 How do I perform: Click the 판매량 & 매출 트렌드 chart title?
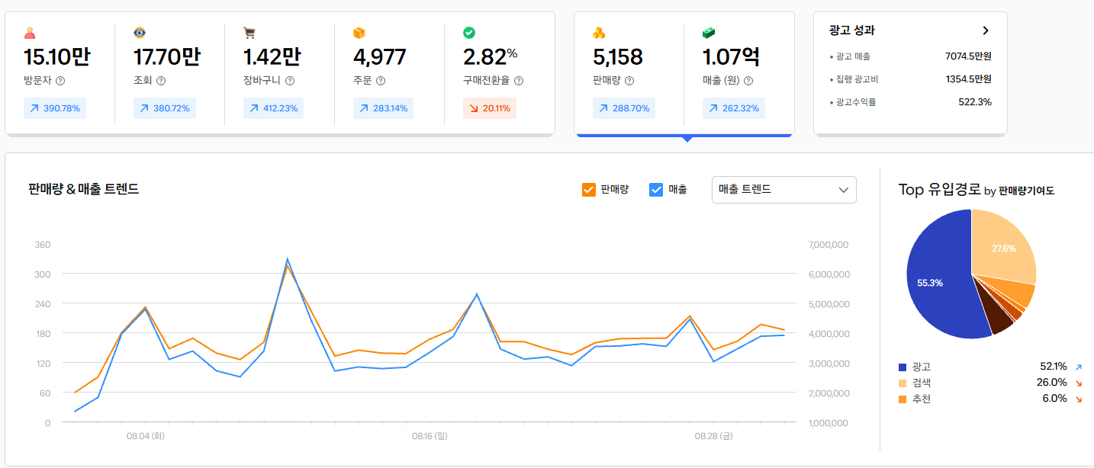84,189
